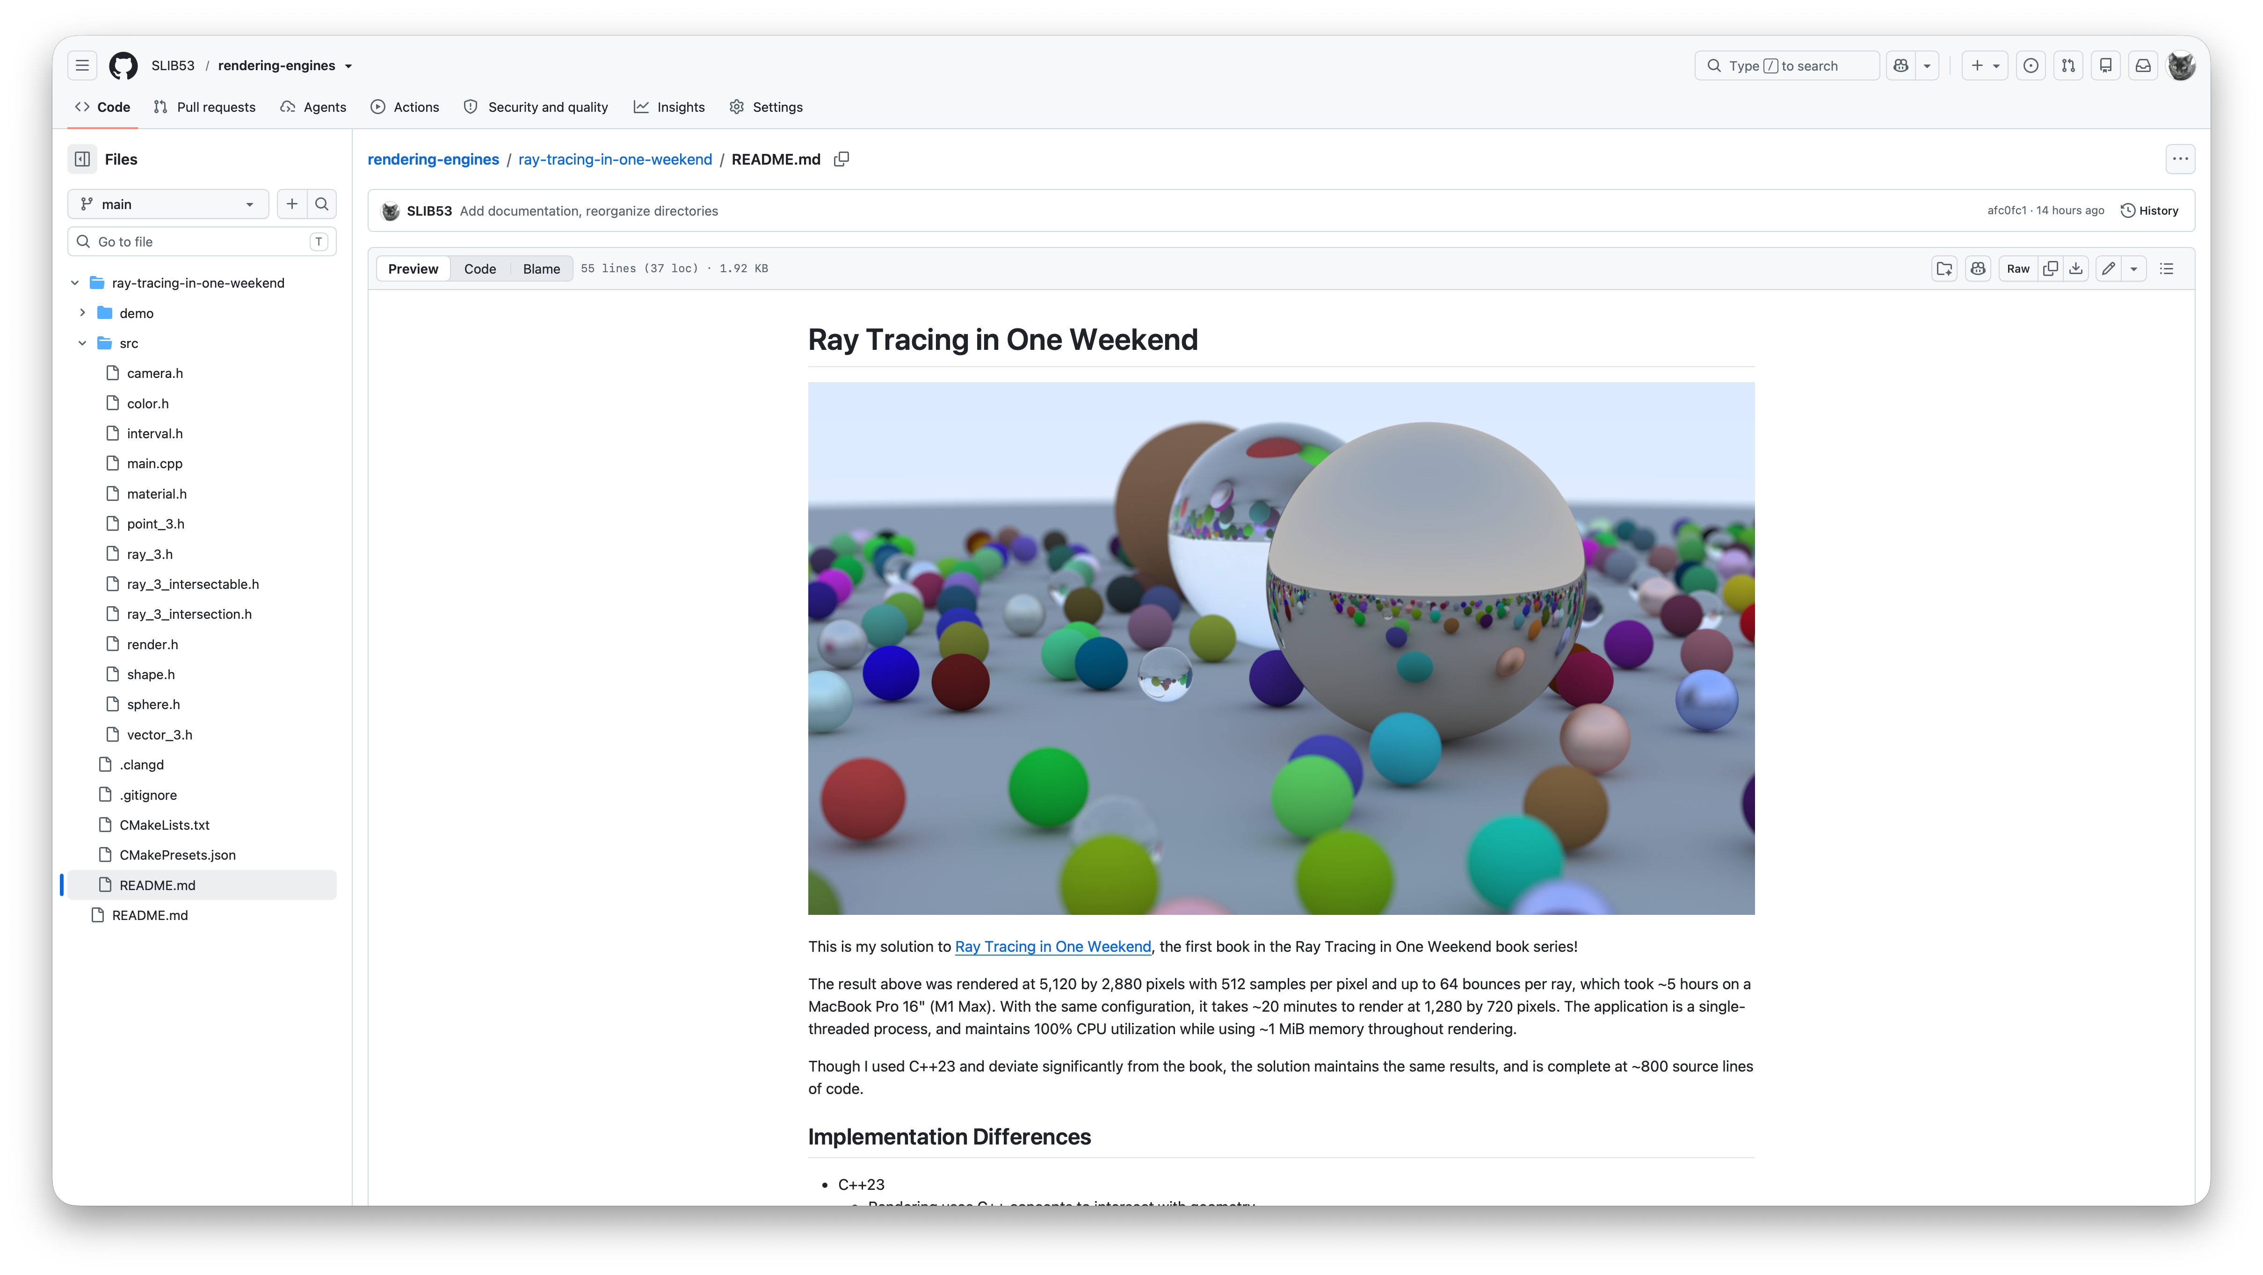This screenshot has height=1275, width=2263.
Task: Click the GitHub logo home icon
Action: (x=123, y=65)
